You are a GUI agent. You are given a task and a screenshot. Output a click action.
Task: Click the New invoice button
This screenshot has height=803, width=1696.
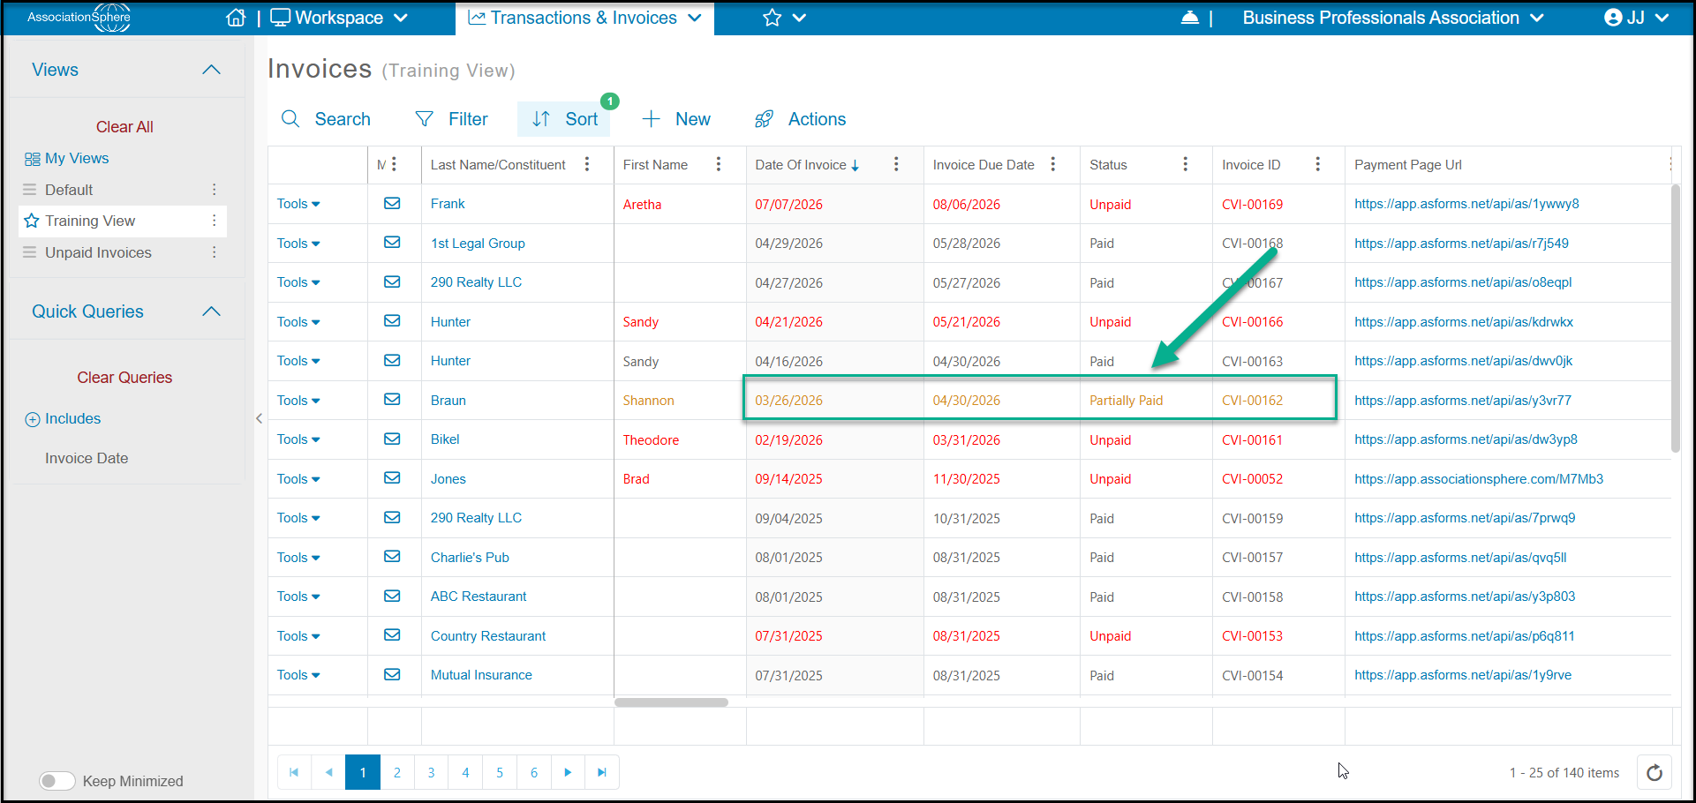tap(676, 119)
